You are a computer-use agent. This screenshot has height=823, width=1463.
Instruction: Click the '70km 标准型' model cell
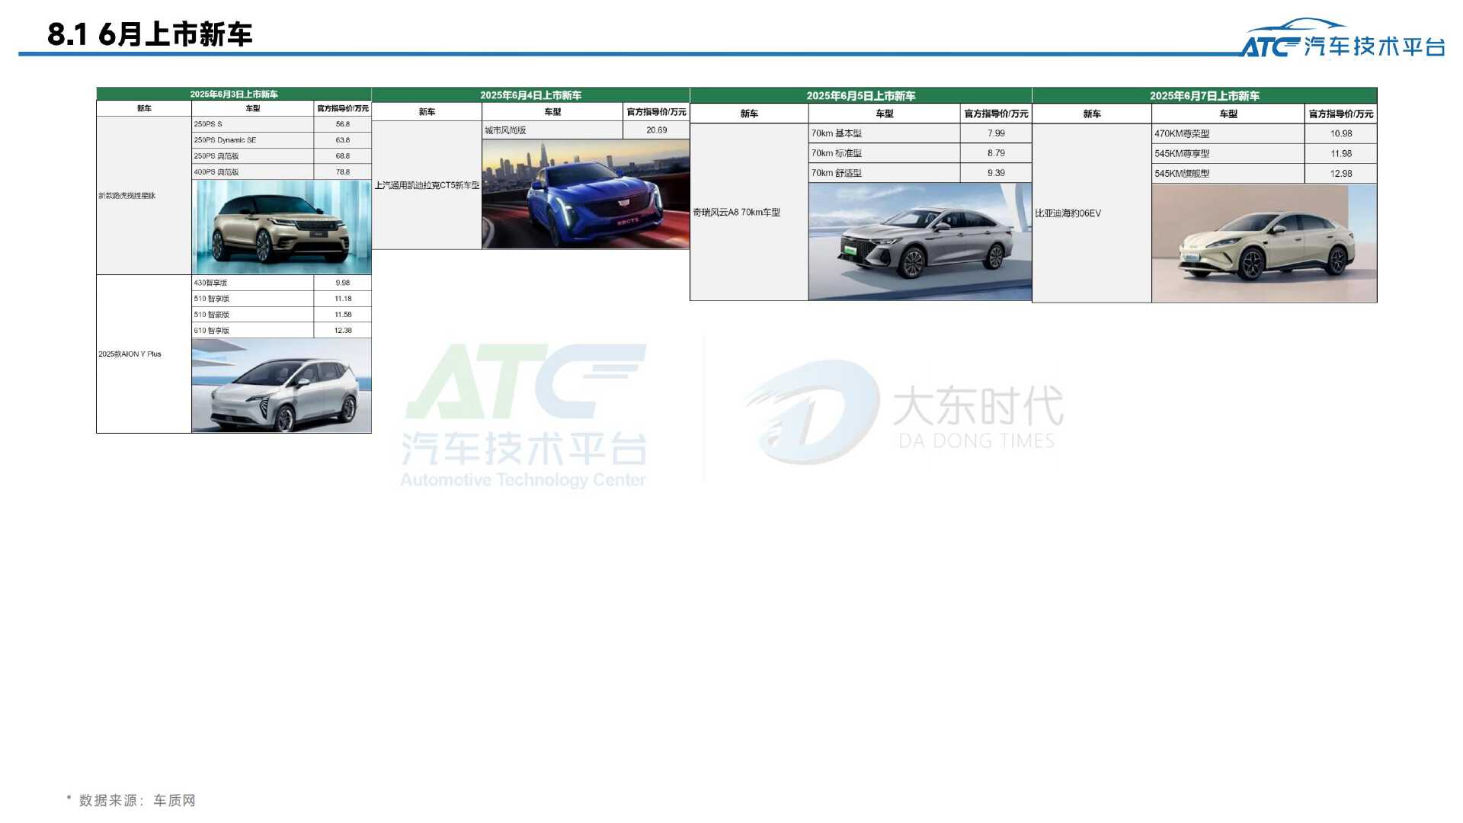[884, 153]
